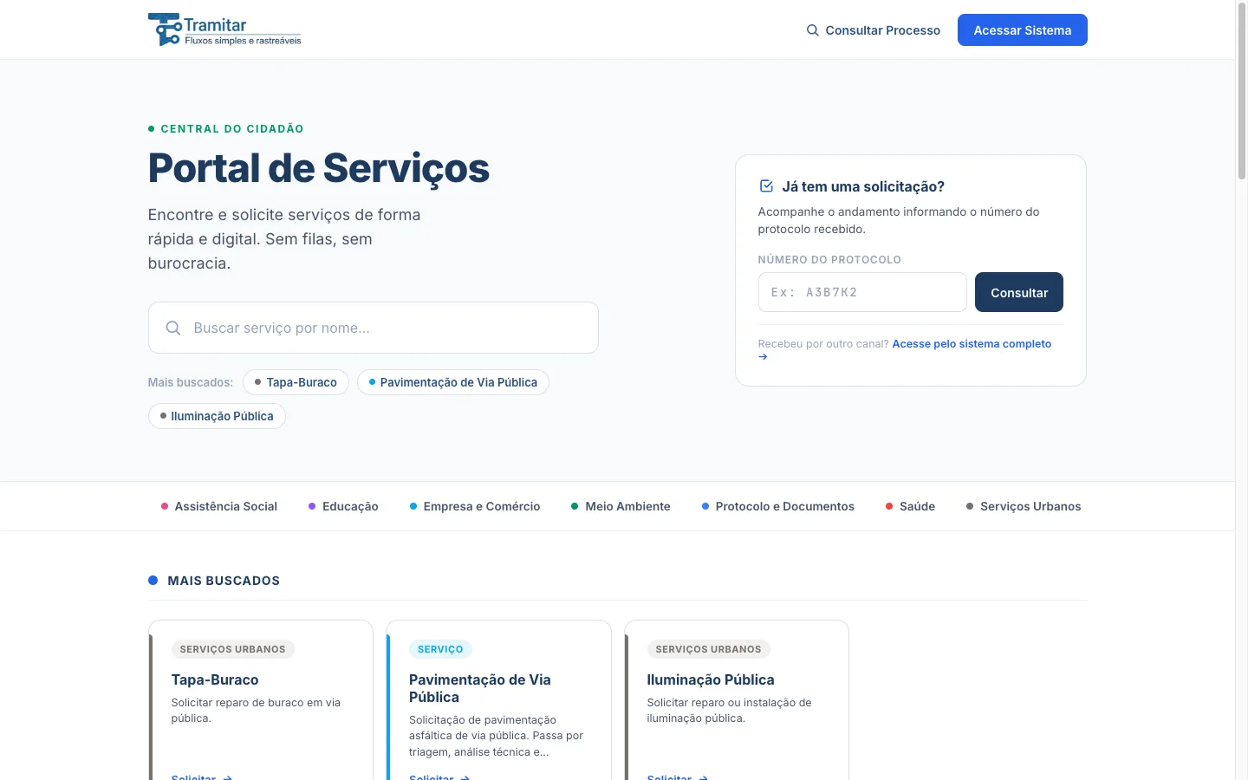Screen dimensions: 1248x780
Task: Go to Saúde category
Action: pos(910,506)
